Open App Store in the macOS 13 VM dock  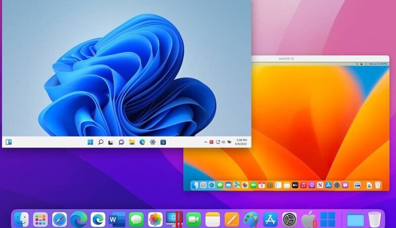click(x=328, y=185)
